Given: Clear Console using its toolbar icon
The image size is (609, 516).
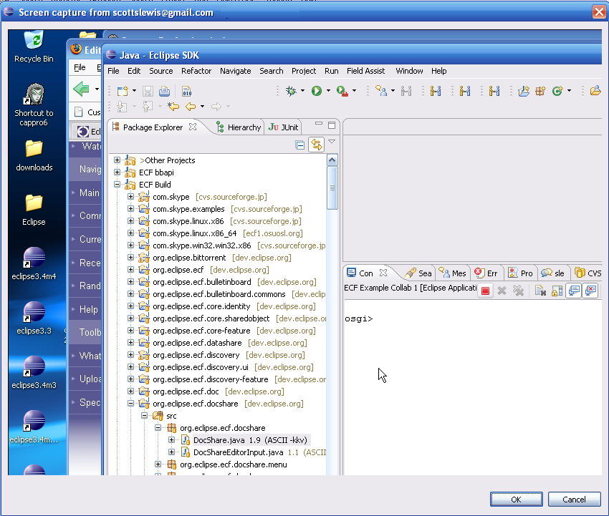Looking at the screenshot, I should [540, 291].
